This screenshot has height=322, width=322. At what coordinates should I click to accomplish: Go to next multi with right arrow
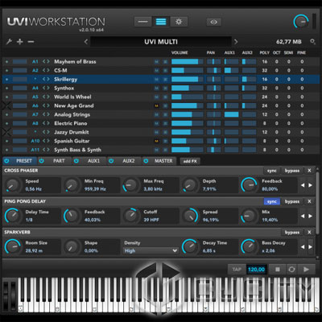(236, 42)
